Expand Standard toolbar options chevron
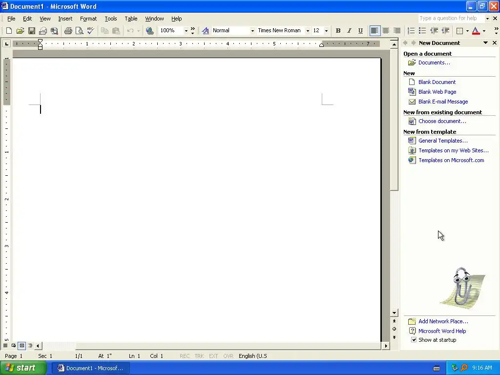This screenshot has height=375, width=500. 192,31
